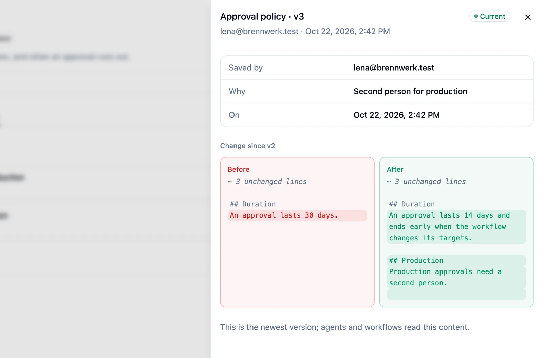
Task: Select the reason "Second person for production"
Action: coord(410,91)
